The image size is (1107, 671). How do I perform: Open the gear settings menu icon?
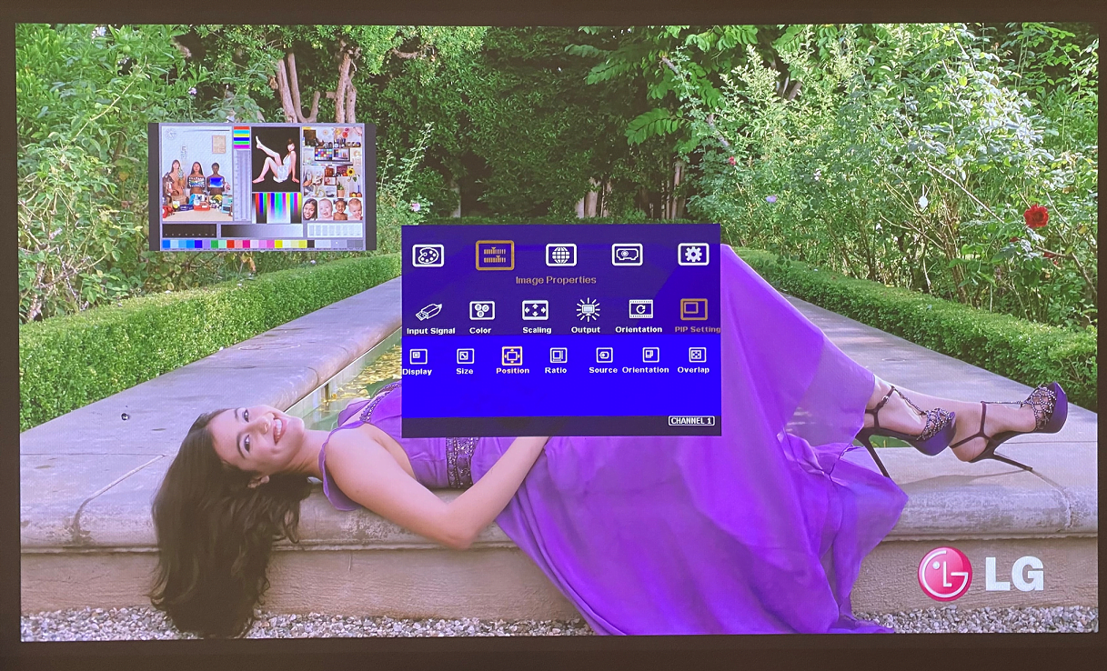click(693, 255)
